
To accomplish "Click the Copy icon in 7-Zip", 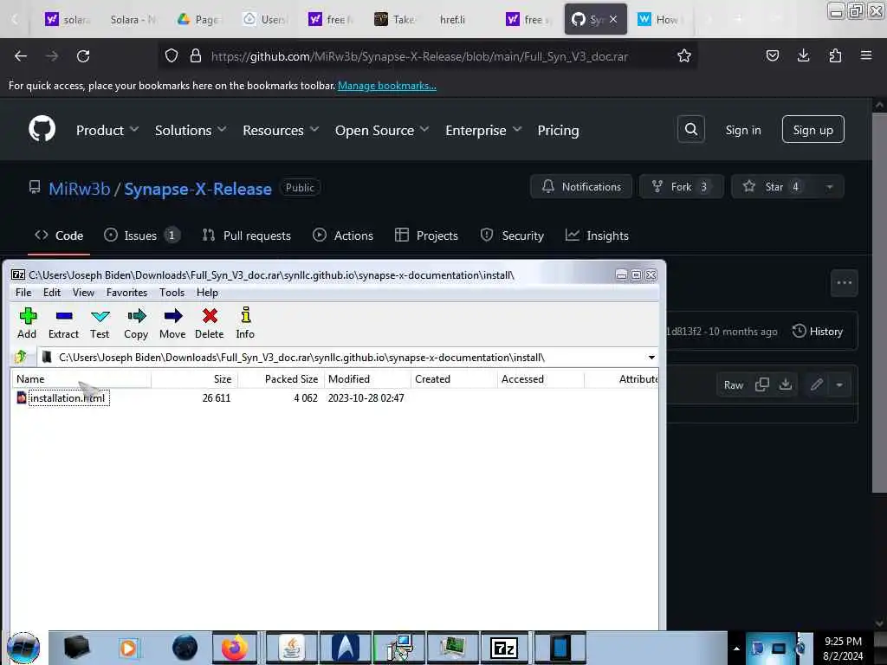I will point(136,324).
